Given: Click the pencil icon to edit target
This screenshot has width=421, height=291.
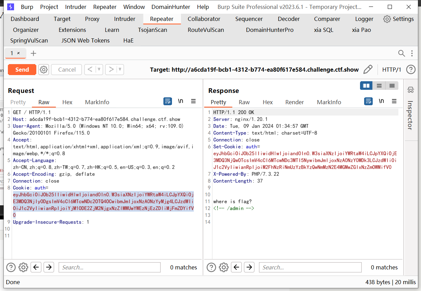Looking at the screenshot, I should (368, 70).
